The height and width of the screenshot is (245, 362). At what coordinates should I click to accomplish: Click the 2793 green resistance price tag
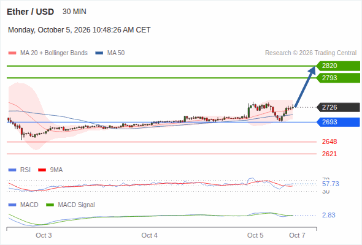pyautogui.click(x=338, y=78)
